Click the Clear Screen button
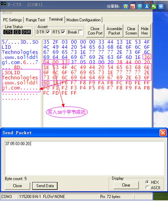This screenshot has width=168, height=201. point(131,31)
